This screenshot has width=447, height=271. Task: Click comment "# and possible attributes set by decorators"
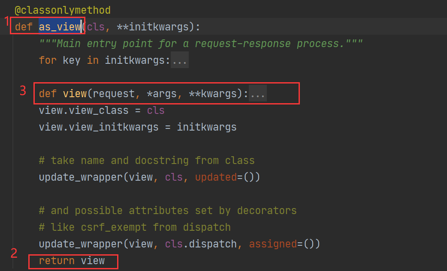(x=168, y=211)
